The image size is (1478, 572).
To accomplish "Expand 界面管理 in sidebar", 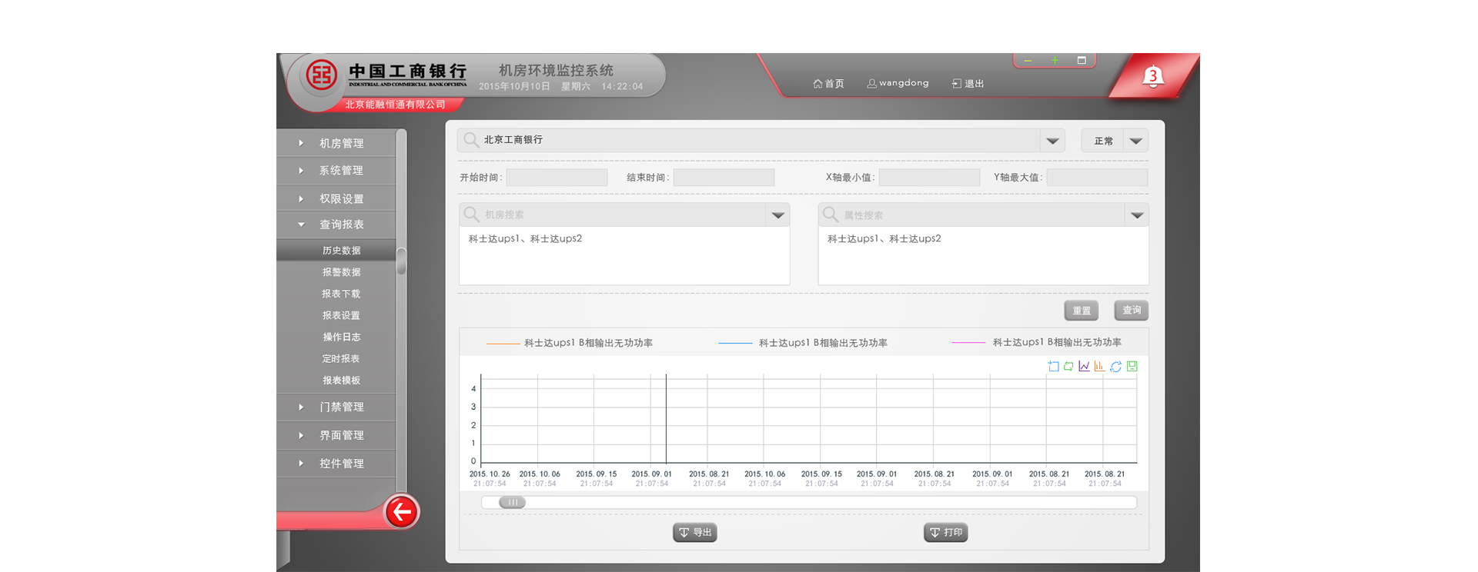I will click(336, 435).
